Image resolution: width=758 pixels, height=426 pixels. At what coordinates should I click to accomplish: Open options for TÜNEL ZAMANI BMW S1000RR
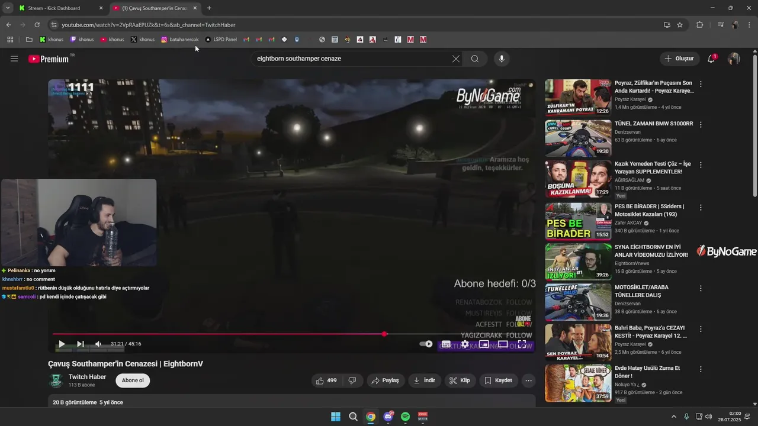(x=701, y=124)
